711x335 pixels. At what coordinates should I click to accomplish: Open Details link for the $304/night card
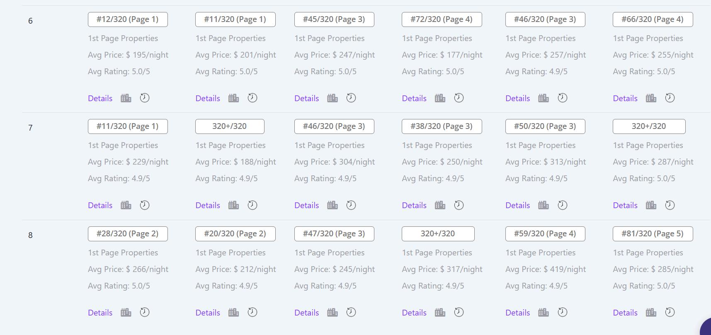307,205
